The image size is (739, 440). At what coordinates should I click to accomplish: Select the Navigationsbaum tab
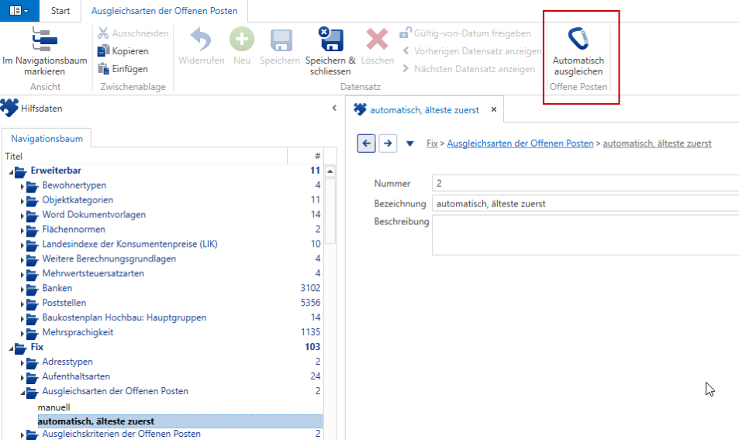(47, 139)
